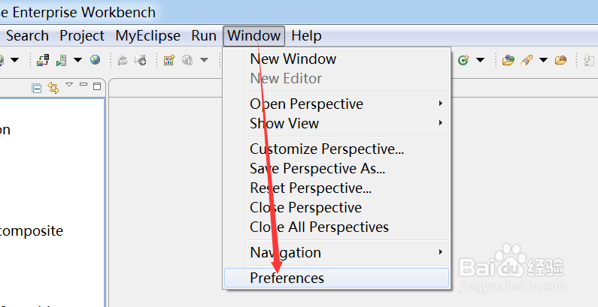The width and height of the screenshot is (598, 307).
Task: Expand the New Java Class dropdown arrow
Action: click(479, 60)
